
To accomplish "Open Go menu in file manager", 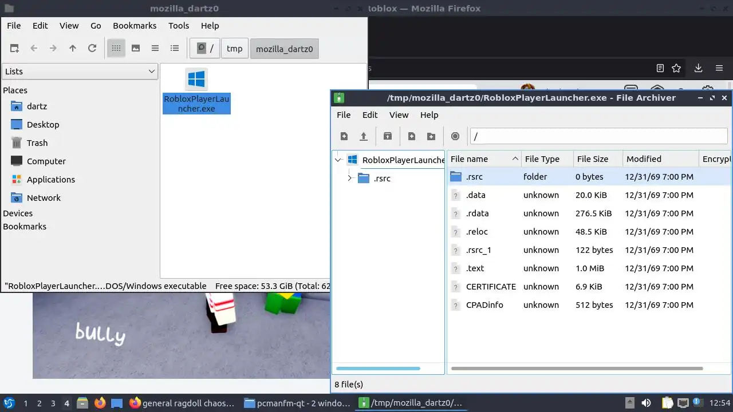I will 96,26.
